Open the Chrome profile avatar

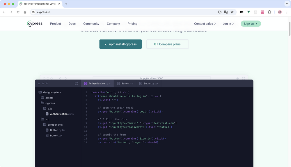pos(280,12)
